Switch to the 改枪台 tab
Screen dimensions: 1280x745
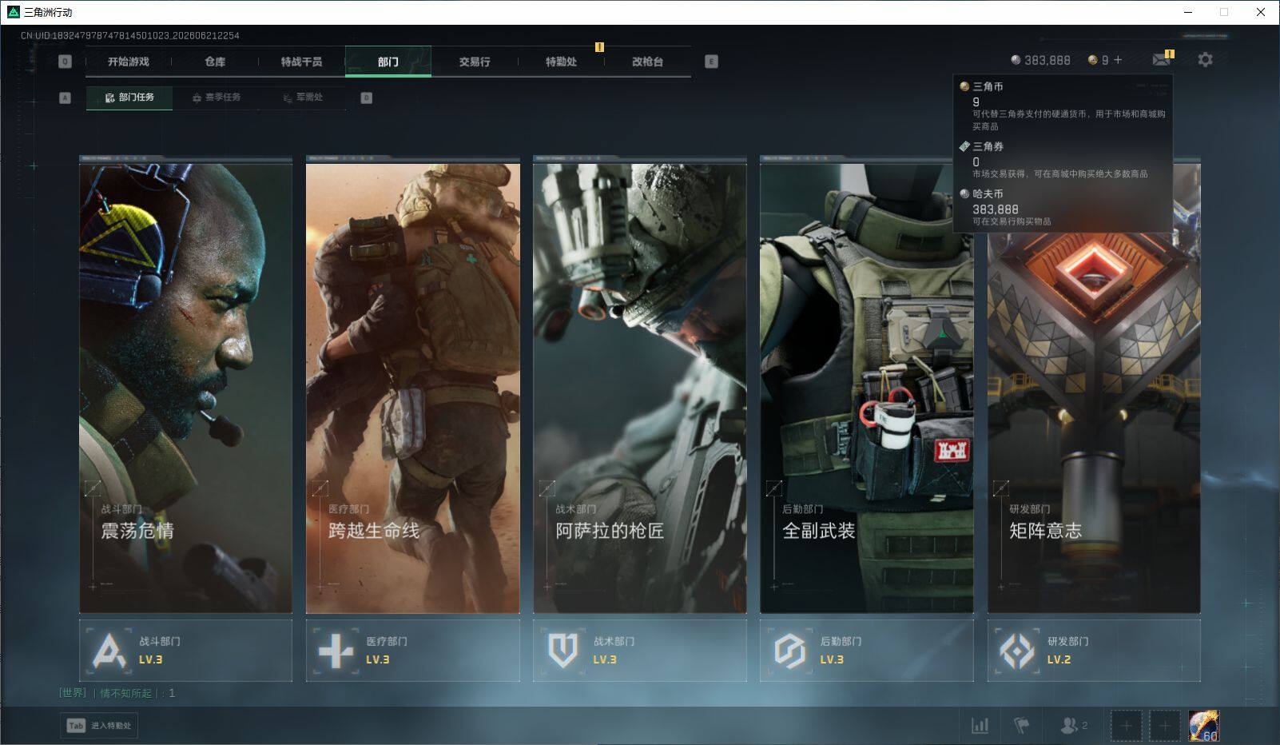coord(647,62)
